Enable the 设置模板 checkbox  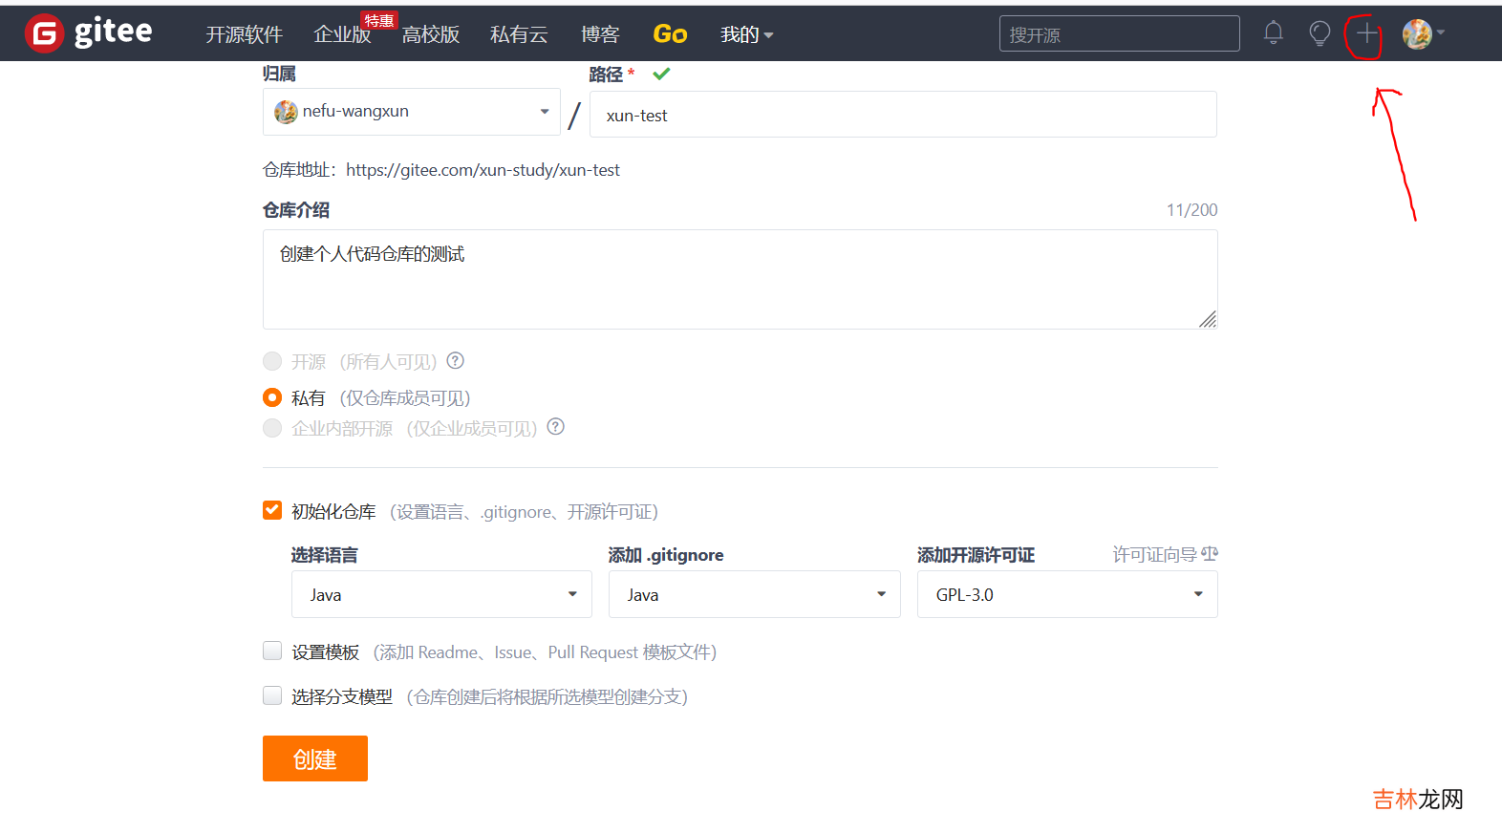(x=272, y=651)
